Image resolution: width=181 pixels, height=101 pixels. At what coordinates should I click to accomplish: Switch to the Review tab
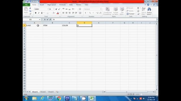pyautogui.click(x=79, y=5)
